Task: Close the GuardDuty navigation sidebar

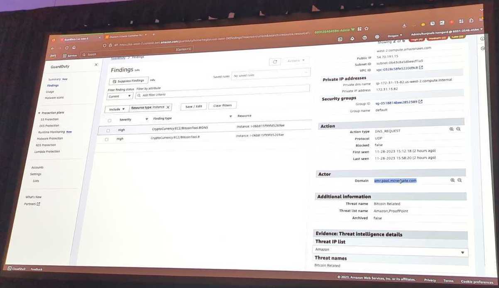Action: [96, 65]
